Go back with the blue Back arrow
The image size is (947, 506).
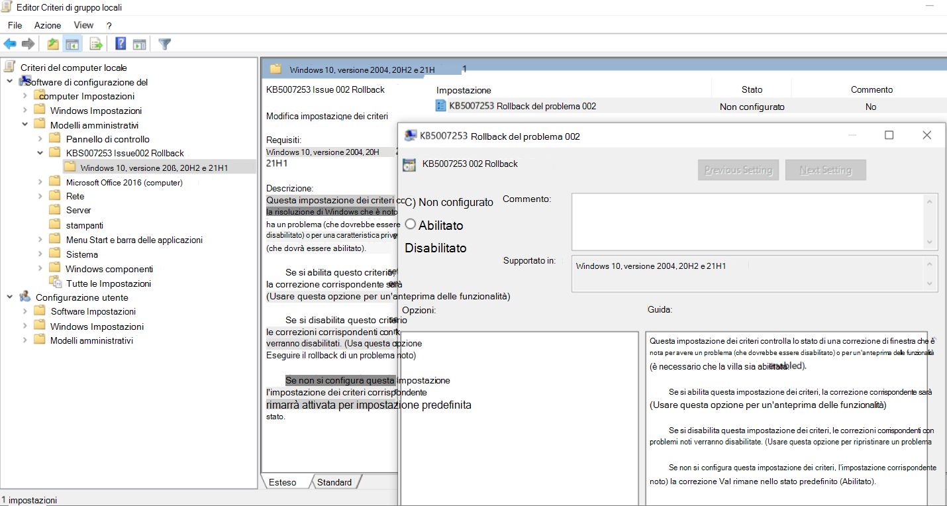10,44
